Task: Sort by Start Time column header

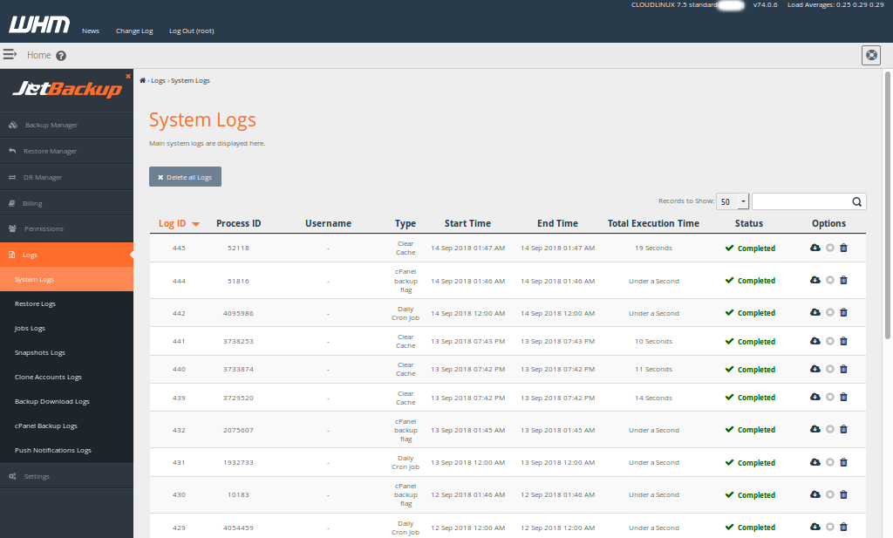Action: 467,224
